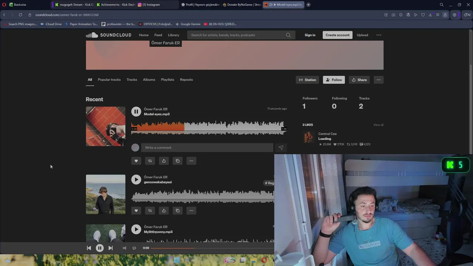Go to Home in SoundCloud navigation
Image resolution: width=473 pixels, height=266 pixels.
[144, 35]
